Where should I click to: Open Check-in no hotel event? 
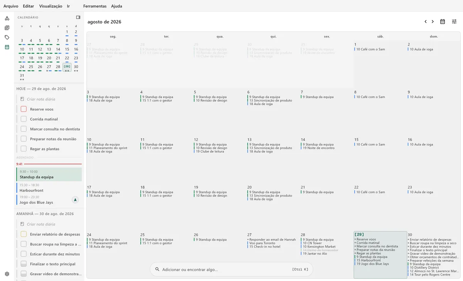[264, 247]
